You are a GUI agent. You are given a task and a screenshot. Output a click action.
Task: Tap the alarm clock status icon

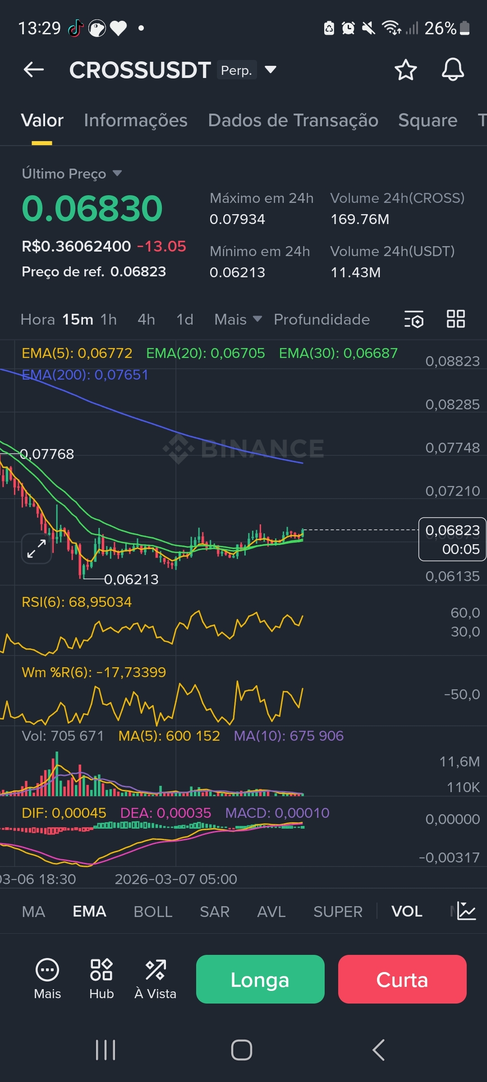coord(348,28)
